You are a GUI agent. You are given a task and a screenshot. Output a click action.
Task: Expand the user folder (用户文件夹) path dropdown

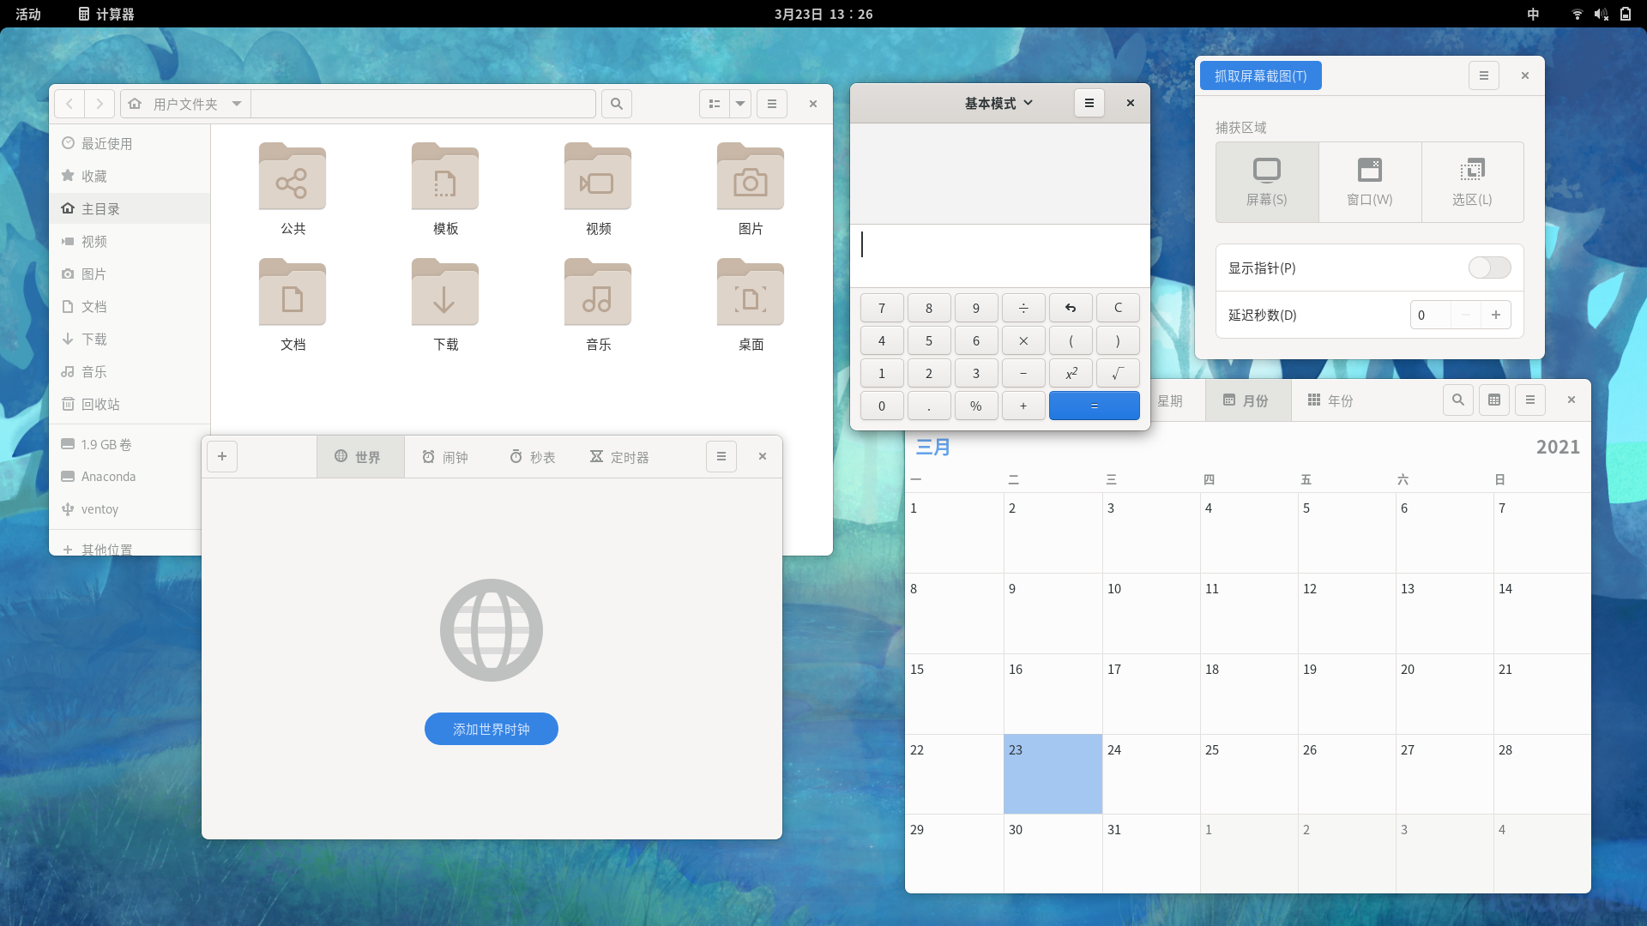tap(236, 104)
